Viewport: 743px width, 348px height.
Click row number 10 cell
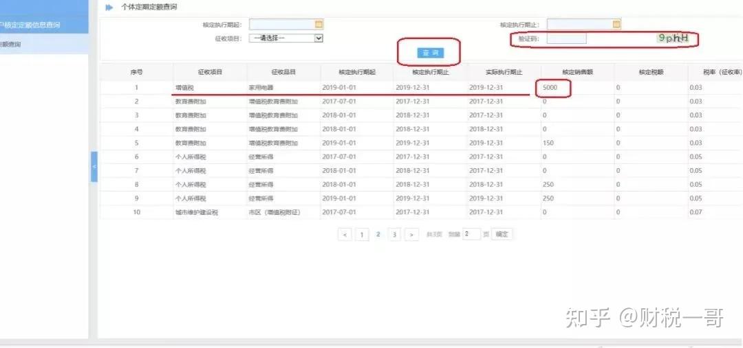coord(136,212)
